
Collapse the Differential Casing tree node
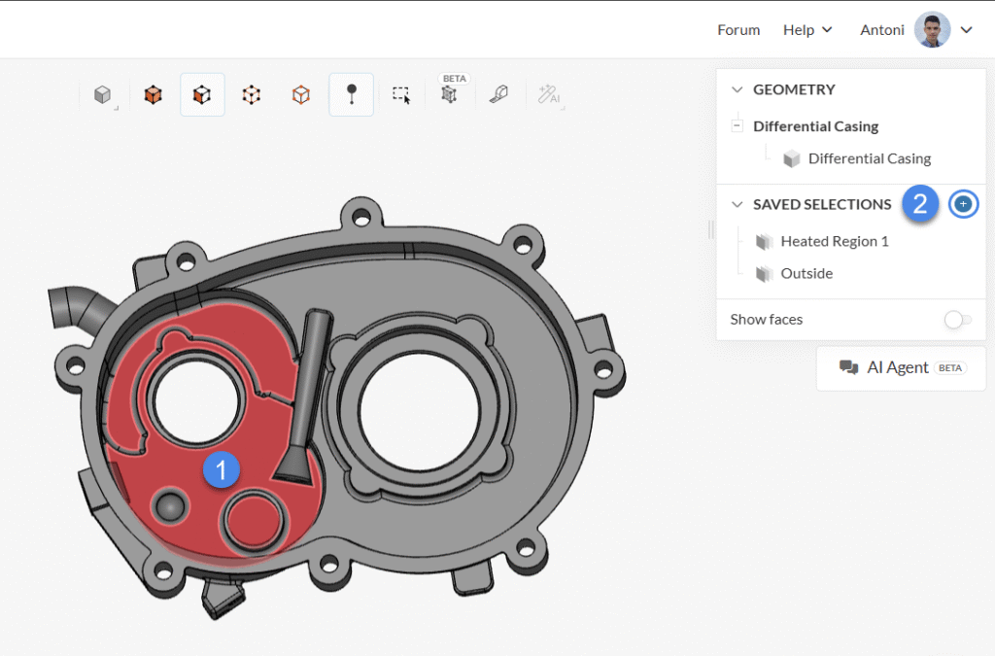click(x=738, y=126)
